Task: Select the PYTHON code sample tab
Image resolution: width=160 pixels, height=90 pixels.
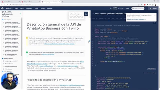Action: click(x=101, y=19)
